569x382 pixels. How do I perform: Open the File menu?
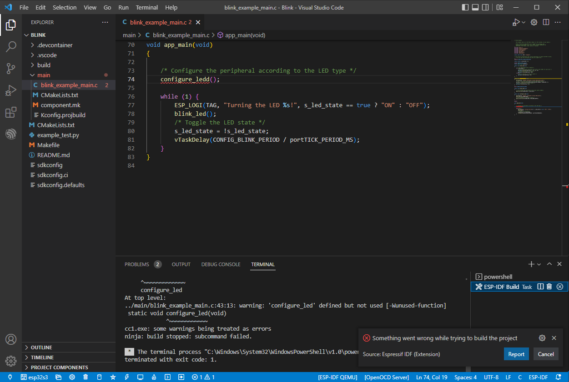coord(24,8)
